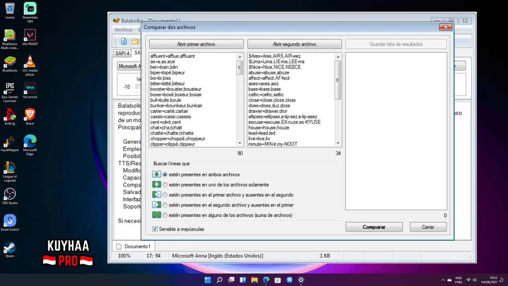Click 'Abrir primer archivo' button

tap(196, 44)
